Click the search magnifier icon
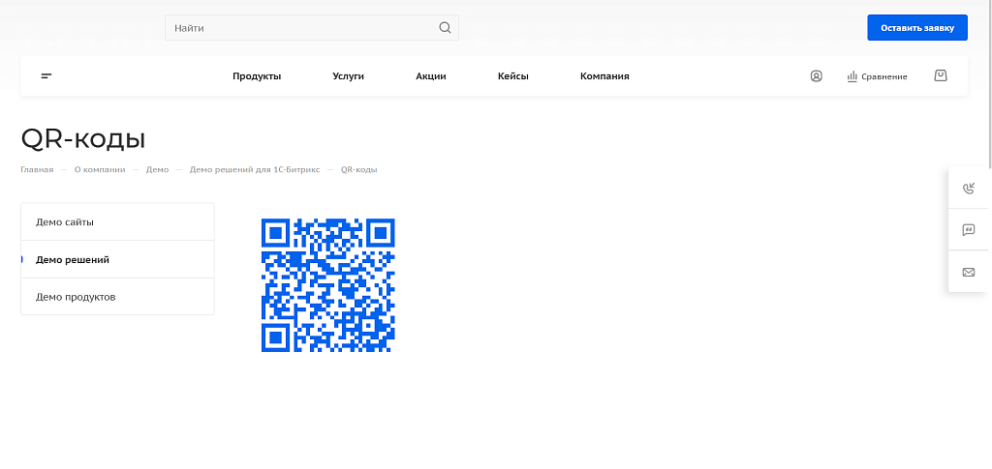 tap(445, 28)
